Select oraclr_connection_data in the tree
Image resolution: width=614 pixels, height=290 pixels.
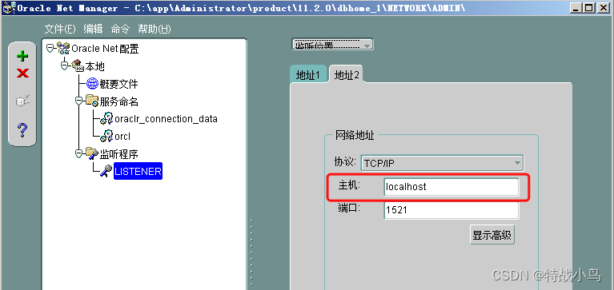coord(166,119)
